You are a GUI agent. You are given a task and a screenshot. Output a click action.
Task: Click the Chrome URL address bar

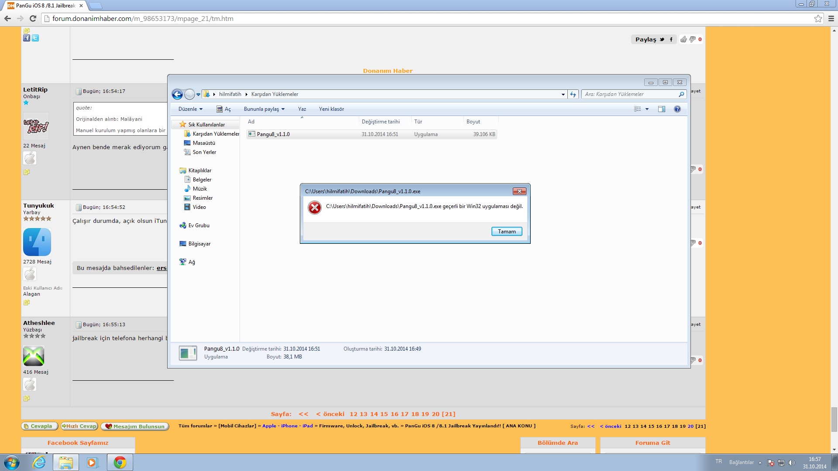tap(428, 18)
